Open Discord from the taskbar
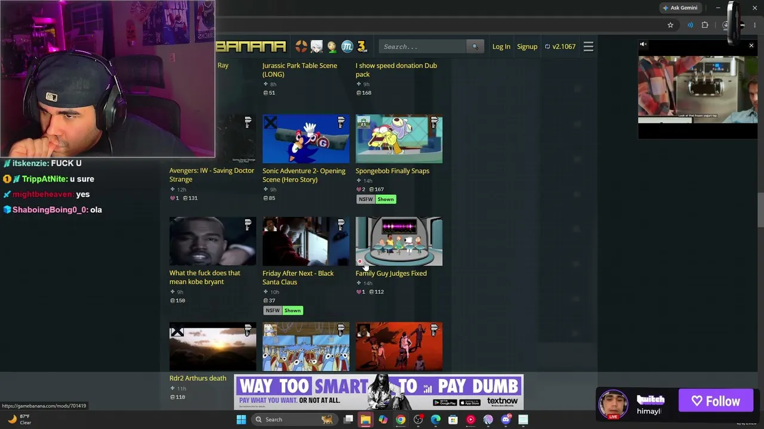Viewport: 764px width, 429px height. pyautogui.click(x=506, y=419)
